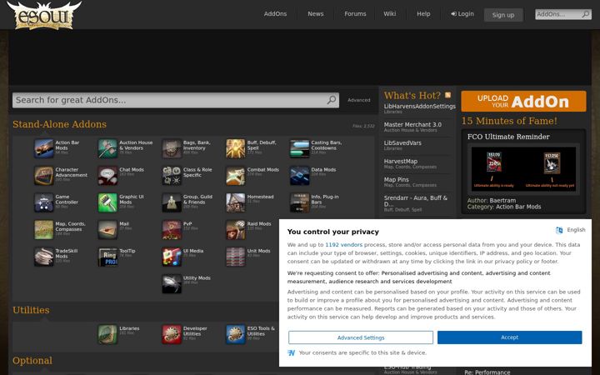The height and width of the screenshot is (375, 600).
Task: Open the Auction House & Vendors icon
Action: pyautogui.click(x=107, y=148)
